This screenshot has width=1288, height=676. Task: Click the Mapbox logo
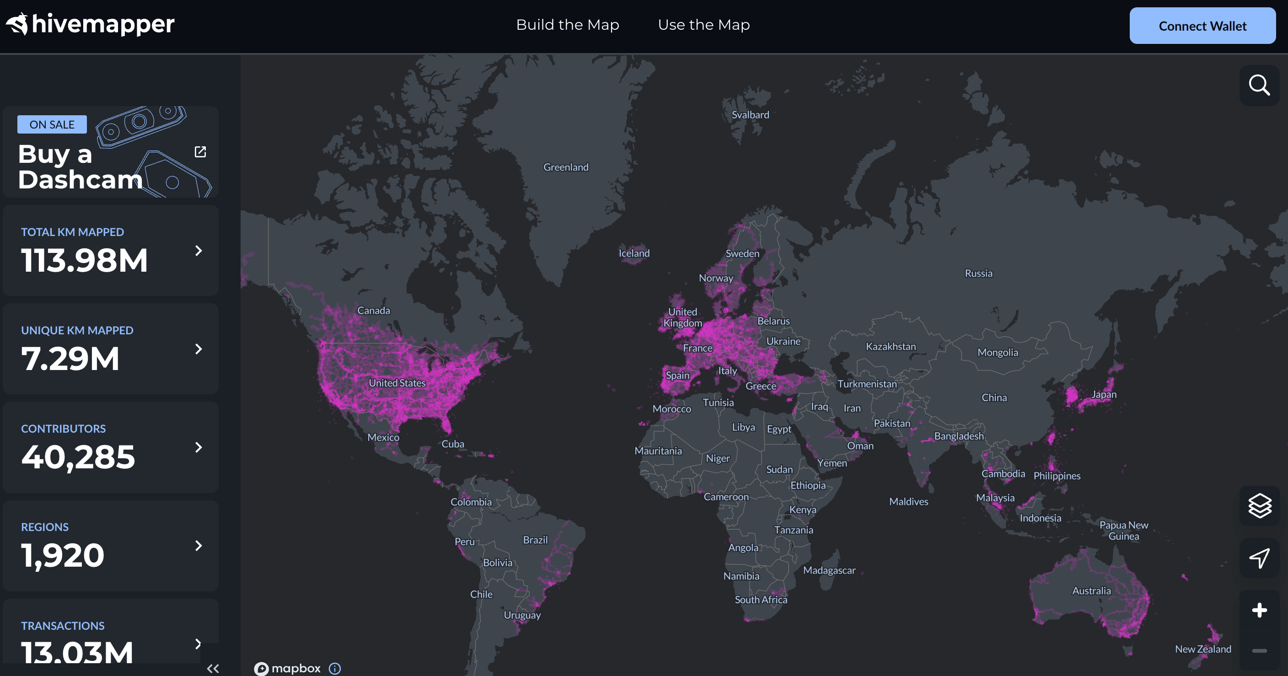coord(288,669)
